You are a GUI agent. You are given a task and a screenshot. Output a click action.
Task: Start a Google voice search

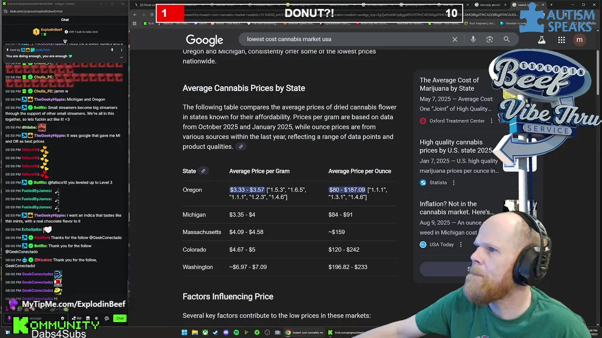(473, 39)
